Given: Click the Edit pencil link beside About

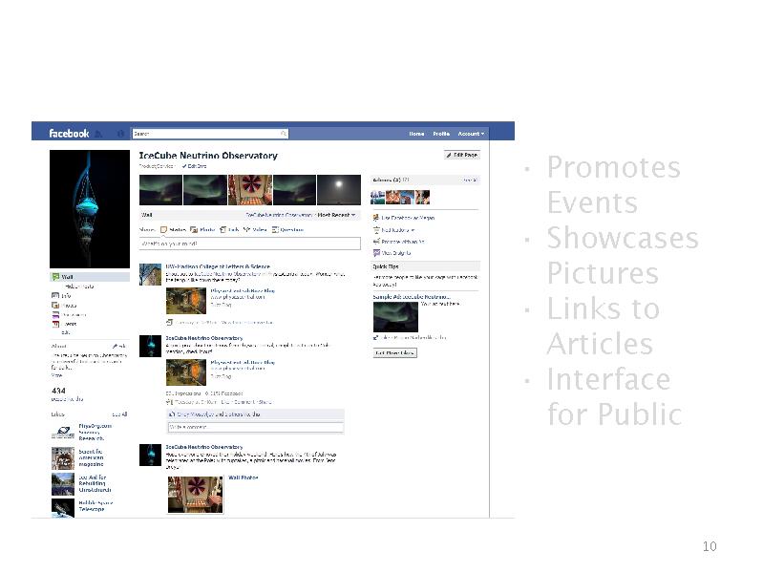Looking at the screenshot, I should point(119,346).
